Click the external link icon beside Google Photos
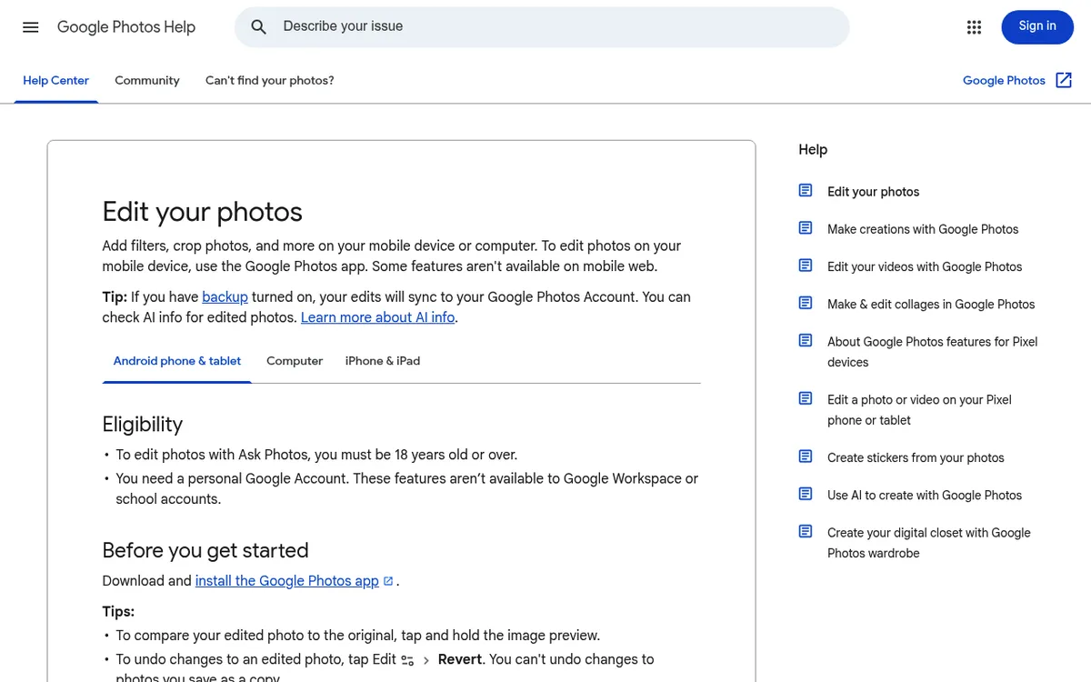Image resolution: width=1091 pixels, height=682 pixels. [x=1064, y=80]
